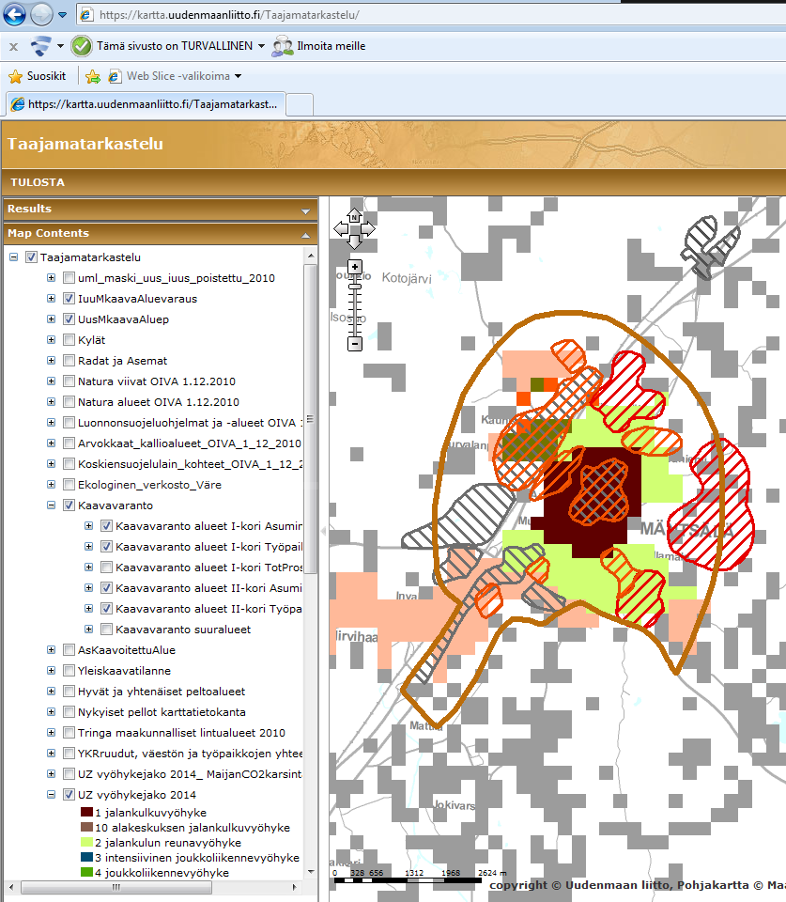Select the 'Ekologinen_verkosto_Väre' layer label

(x=149, y=485)
